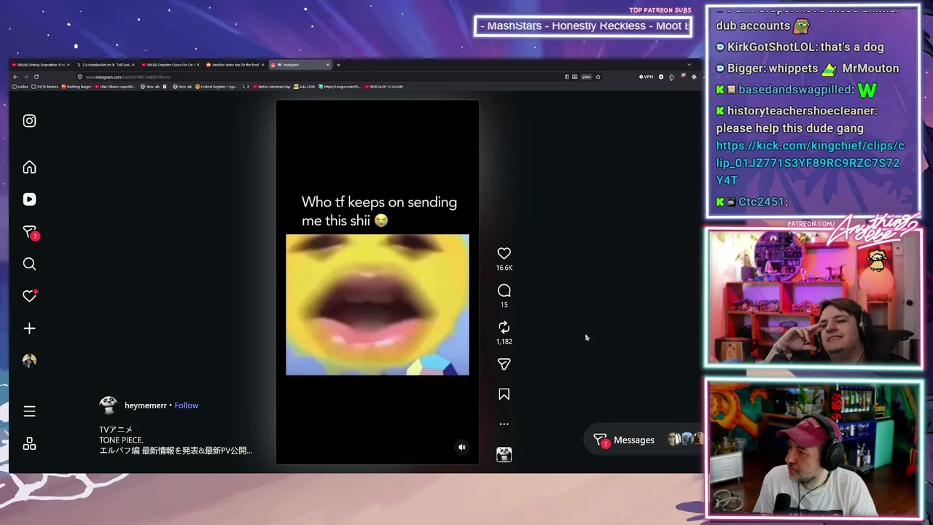The height and width of the screenshot is (525, 933).
Task: Open the Federal Register bookmark
Action: (x=217, y=87)
